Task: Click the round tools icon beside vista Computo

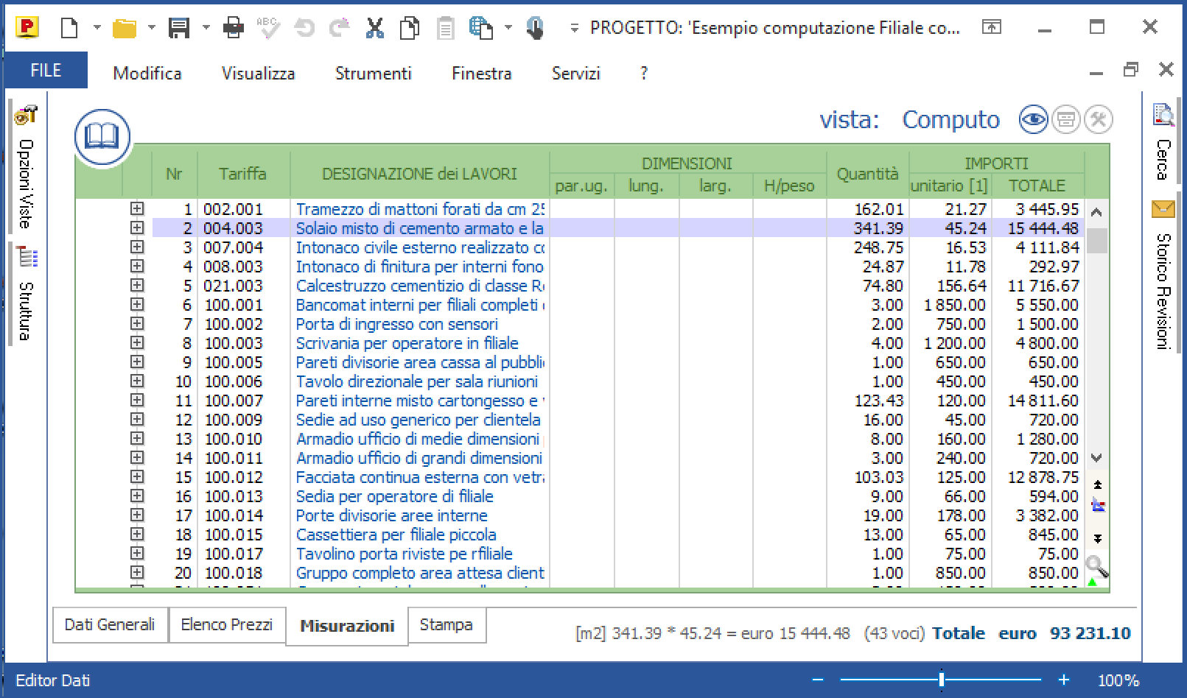Action: pos(1098,119)
